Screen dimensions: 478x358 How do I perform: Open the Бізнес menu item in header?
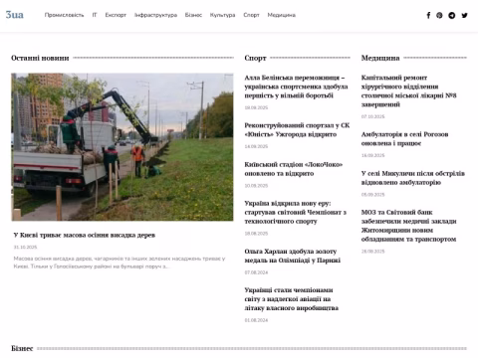click(x=193, y=15)
